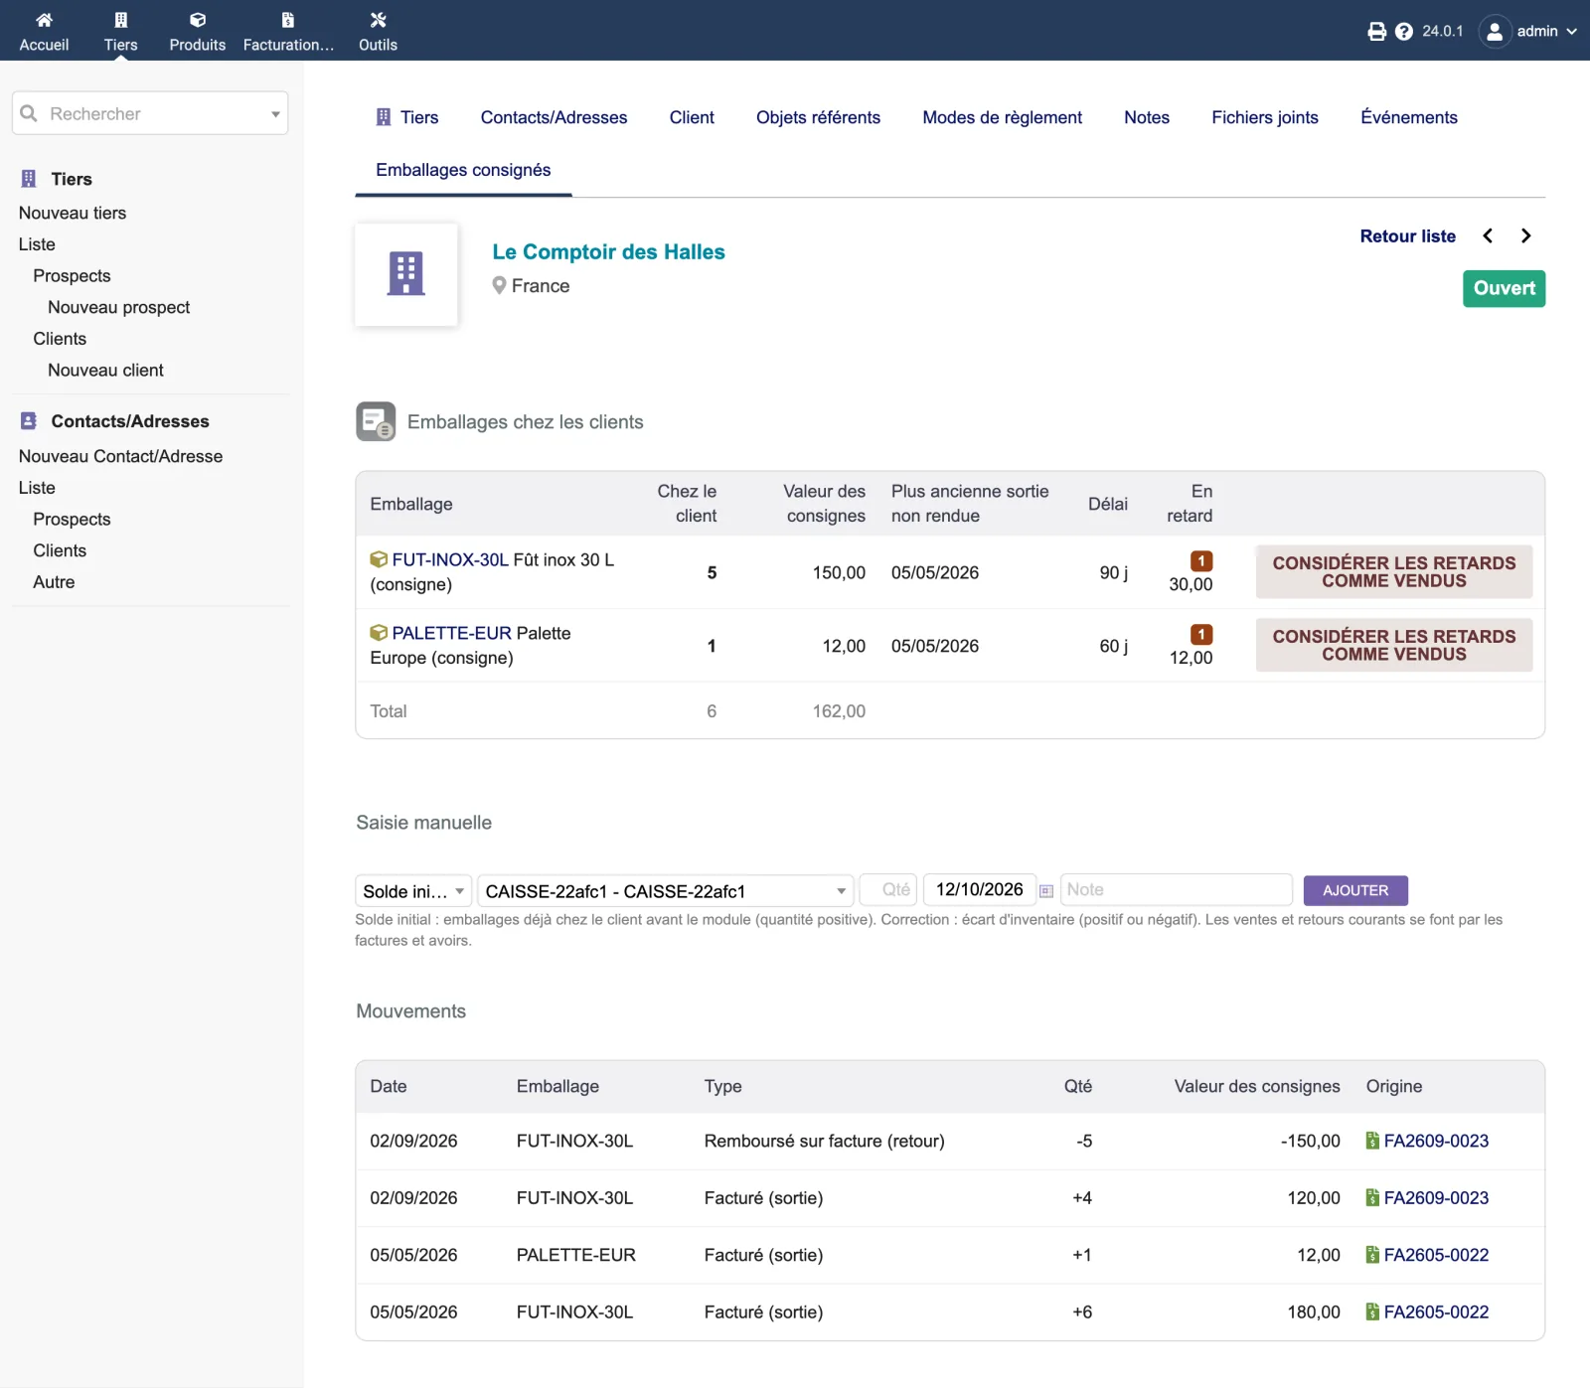The height and width of the screenshot is (1388, 1590).
Task: Click the Contacts/Adresses sidebar icon
Action: pos(29,421)
